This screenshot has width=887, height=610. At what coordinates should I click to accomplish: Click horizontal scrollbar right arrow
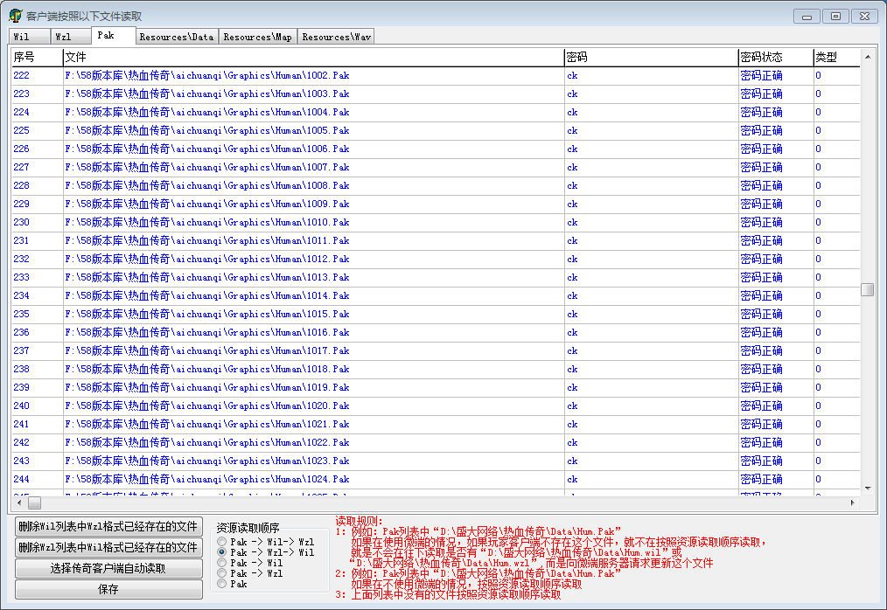[x=853, y=503]
